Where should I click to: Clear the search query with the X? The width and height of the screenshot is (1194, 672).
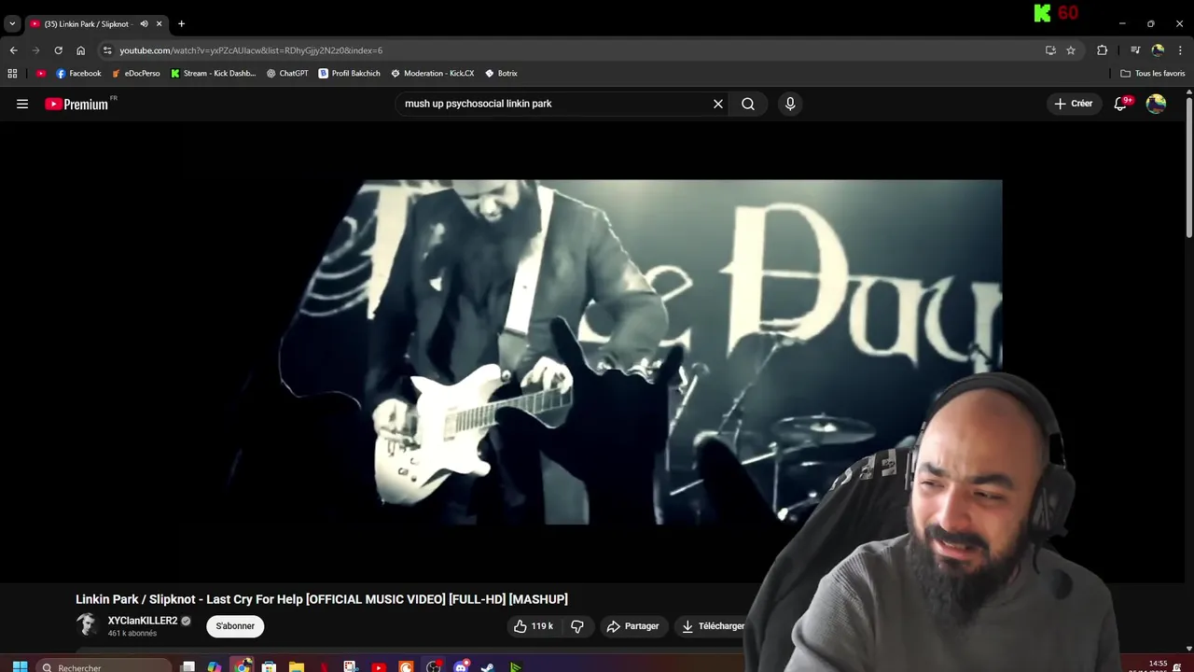click(x=718, y=104)
